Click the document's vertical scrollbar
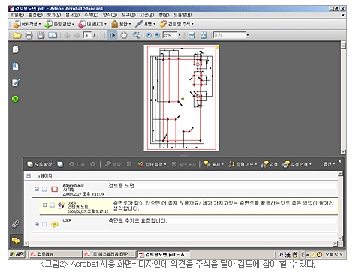The height and width of the screenshot is (272, 353). pyautogui.click(x=343, y=98)
